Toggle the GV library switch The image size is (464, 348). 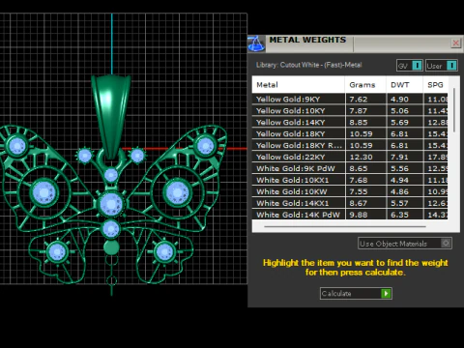[410, 66]
